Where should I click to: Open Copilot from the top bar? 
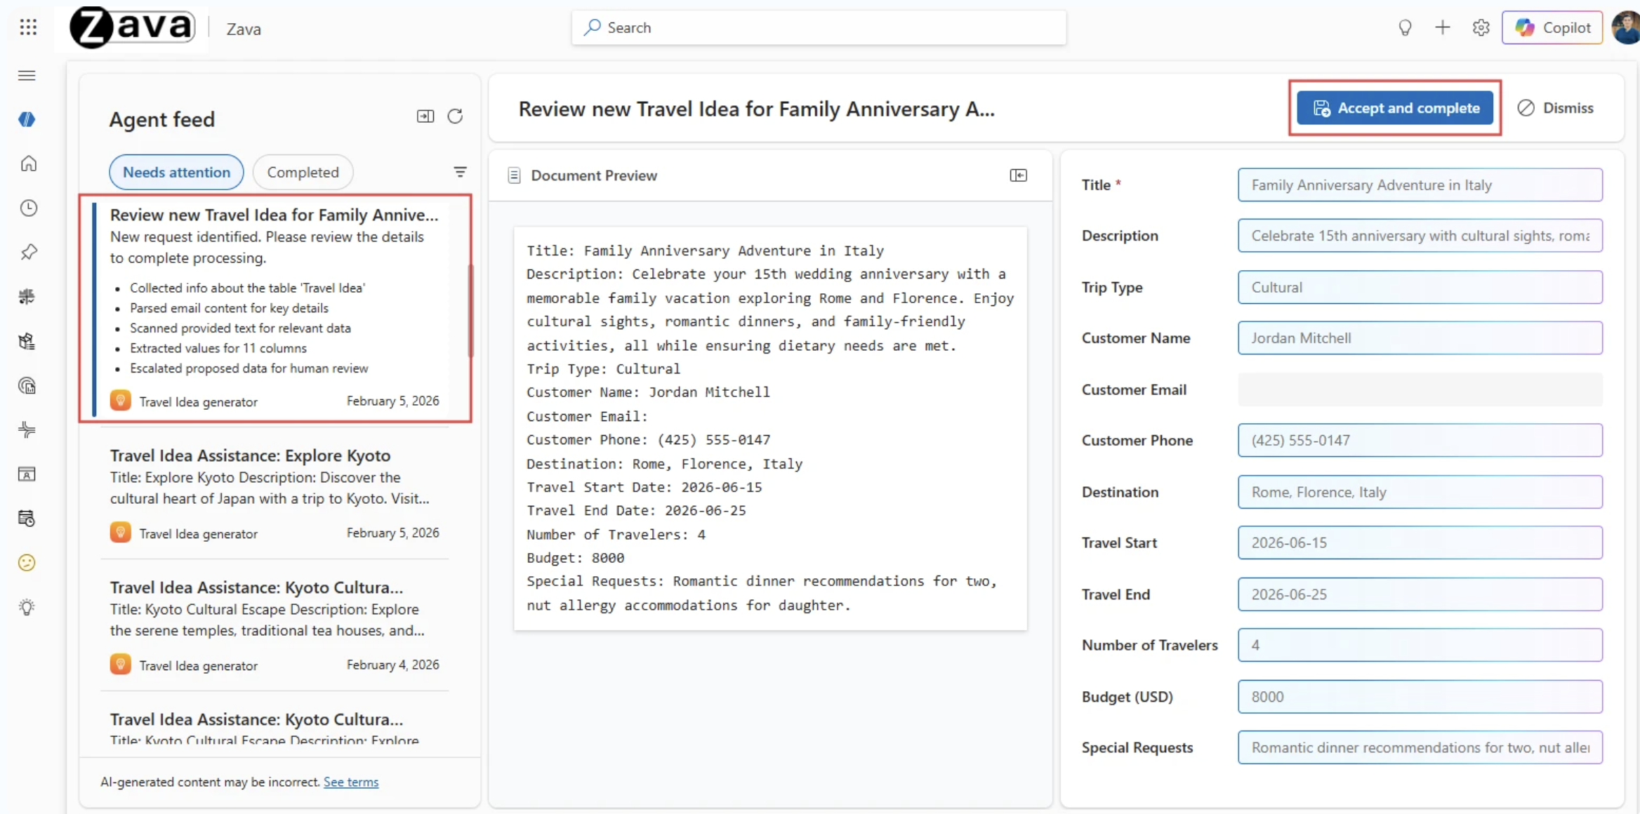coord(1552,27)
